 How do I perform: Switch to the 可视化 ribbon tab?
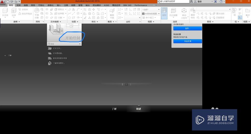point(41,5)
